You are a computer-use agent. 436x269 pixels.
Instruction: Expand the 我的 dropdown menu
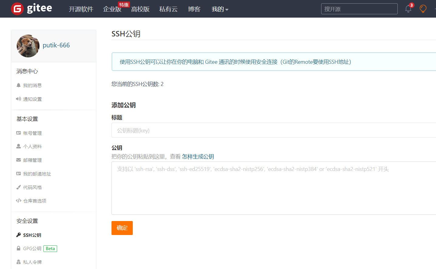[x=220, y=9]
